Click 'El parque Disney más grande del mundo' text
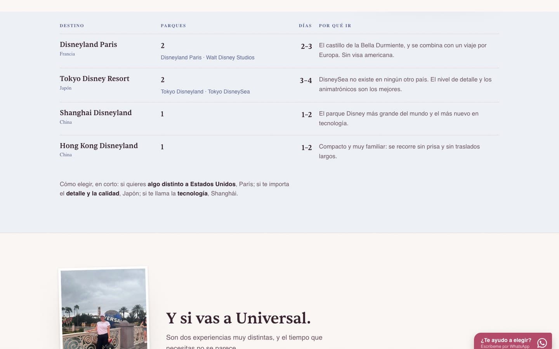This screenshot has height=349, width=559. click(x=399, y=118)
